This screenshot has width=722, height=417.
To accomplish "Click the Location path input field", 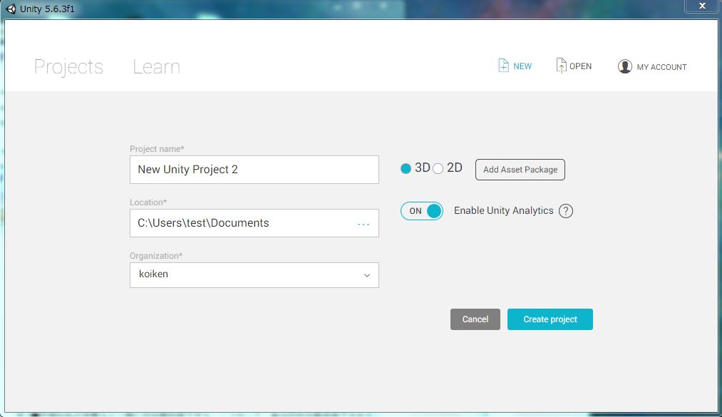I will tap(254, 223).
